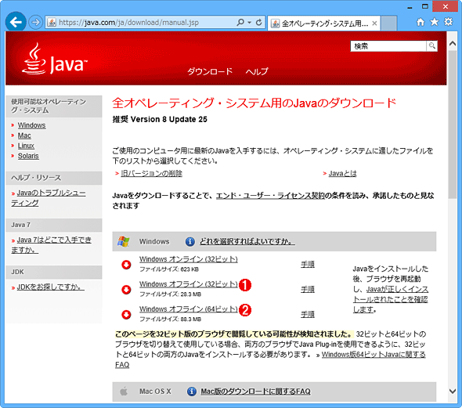Click the Java logo in header

(55, 59)
